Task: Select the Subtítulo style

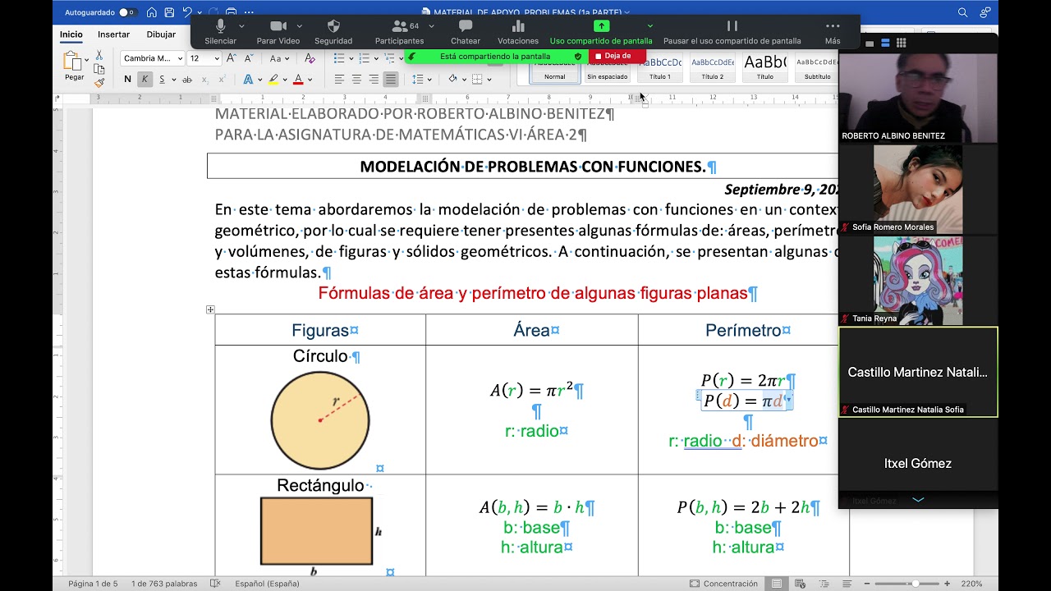Action: point(817,67)
